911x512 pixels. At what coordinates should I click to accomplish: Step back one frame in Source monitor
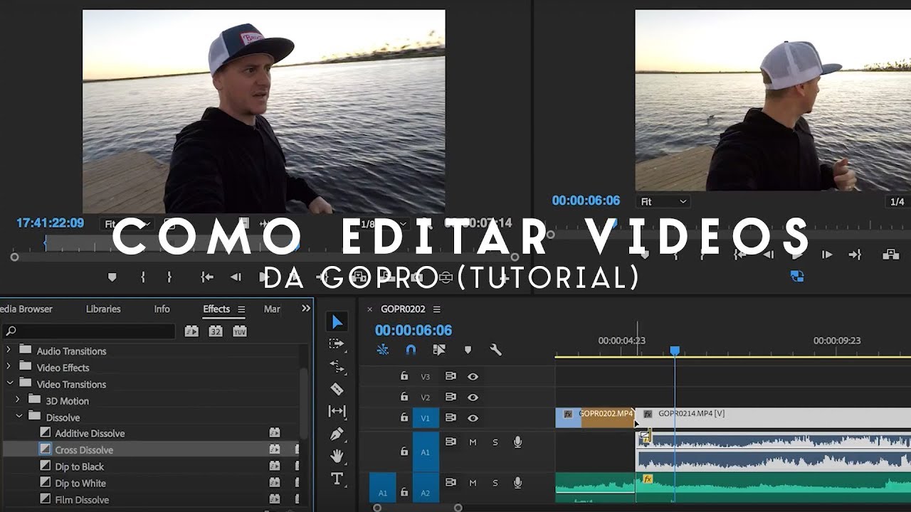236,277
